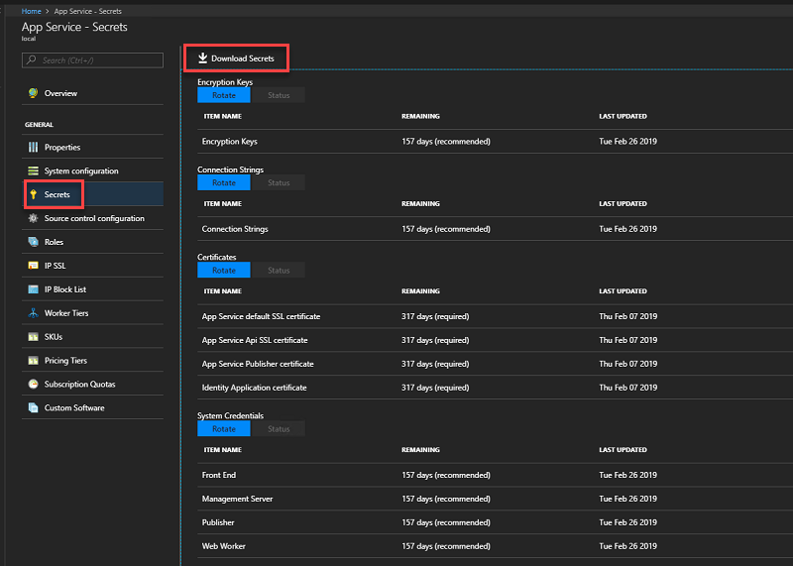This screenshot has height=566, width=793.
Task: Open Pricing Tiers in sidebar
Action: 65,361
